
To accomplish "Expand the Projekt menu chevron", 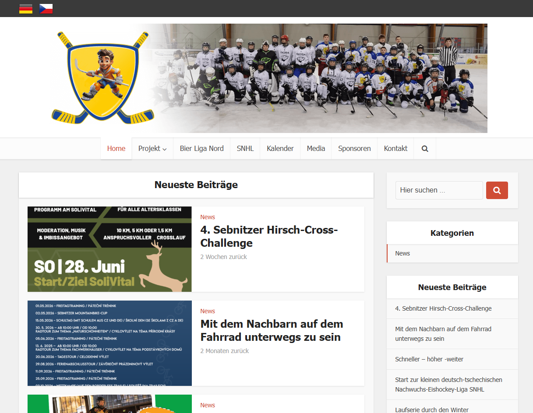I will pyautogui.click(x=165, y=149).
